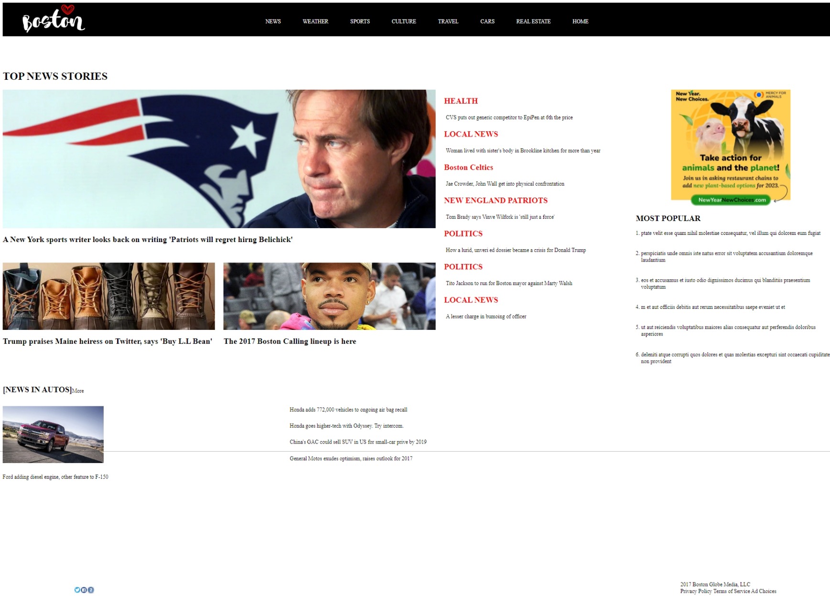The height and width of the screenshot is (601, 830).
Task: Open the Boston Calling lineup photo
Action: (x=329, y=296)
